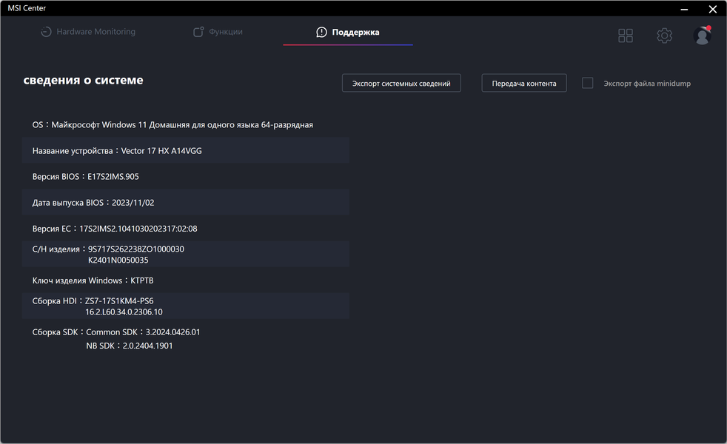Switch to the Hardware Monitoring tab
The width and height of the screenshot is (727, 444).
pos(96,33)
